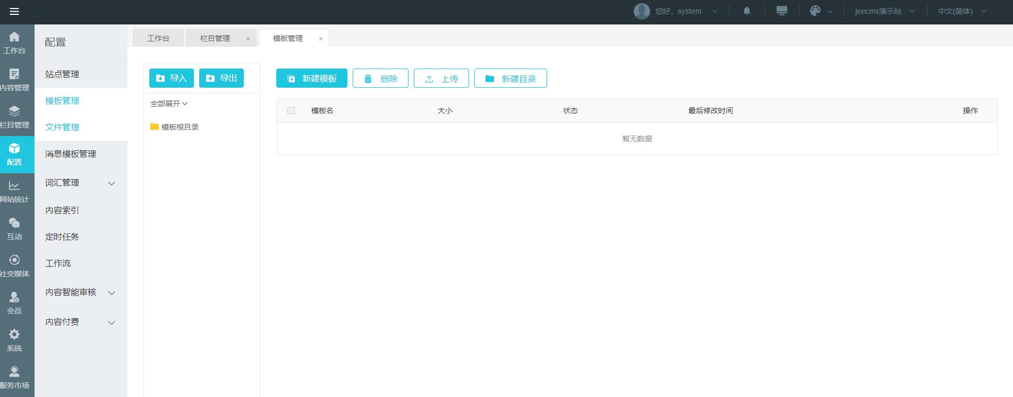Viewport: 1013px width, 397px height.
Task: Open 内容索引 menu item
Action: coord(81,210)
